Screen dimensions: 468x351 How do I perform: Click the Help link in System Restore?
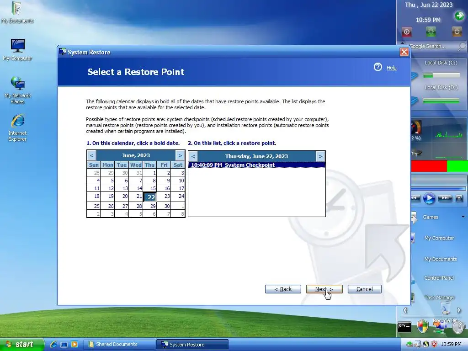[x=391, y=68]
